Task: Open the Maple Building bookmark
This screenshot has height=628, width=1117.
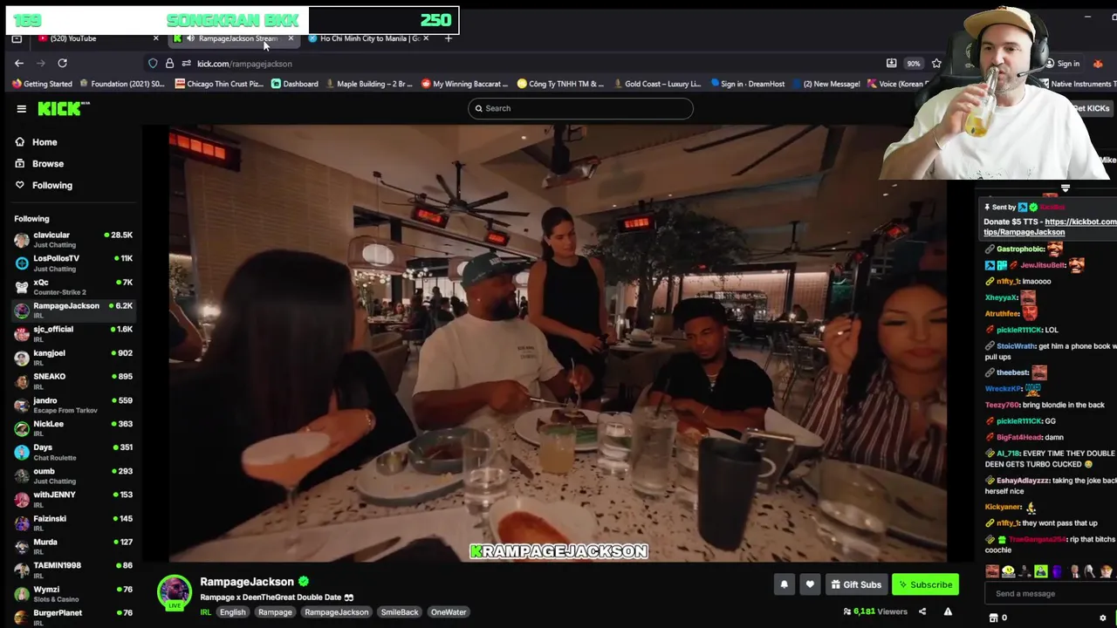Action: point(369,84)
